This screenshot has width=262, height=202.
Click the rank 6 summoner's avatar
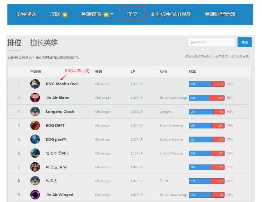pyautogui.click(x=35, y=153)
